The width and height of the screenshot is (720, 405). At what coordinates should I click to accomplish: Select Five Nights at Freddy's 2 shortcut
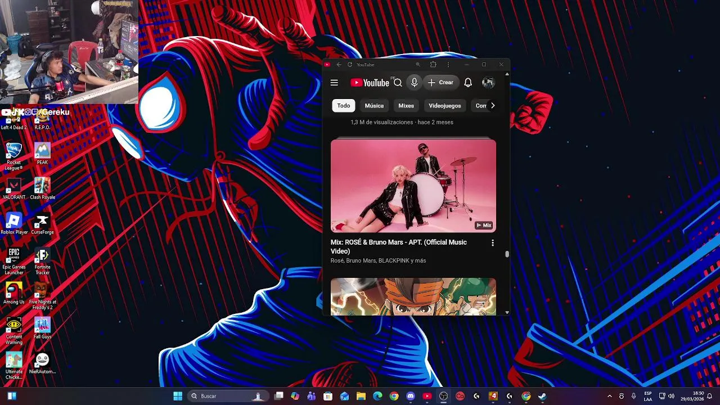[42, 296]
